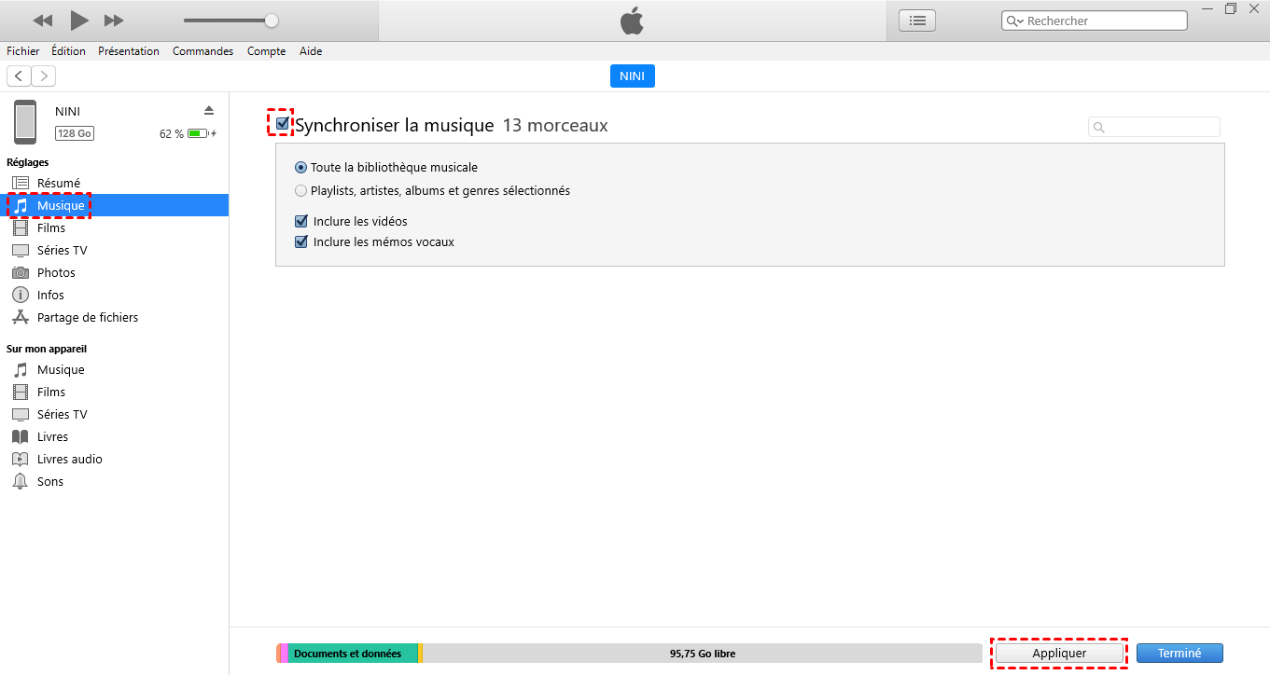Click the Play button in the toolbar
The image size is (1270, 675).
coord(79,21)
